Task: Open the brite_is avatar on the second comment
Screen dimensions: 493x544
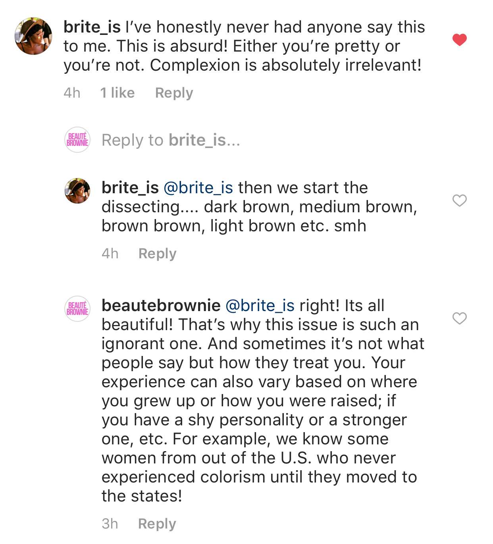Action: click(x=77, y=191)
